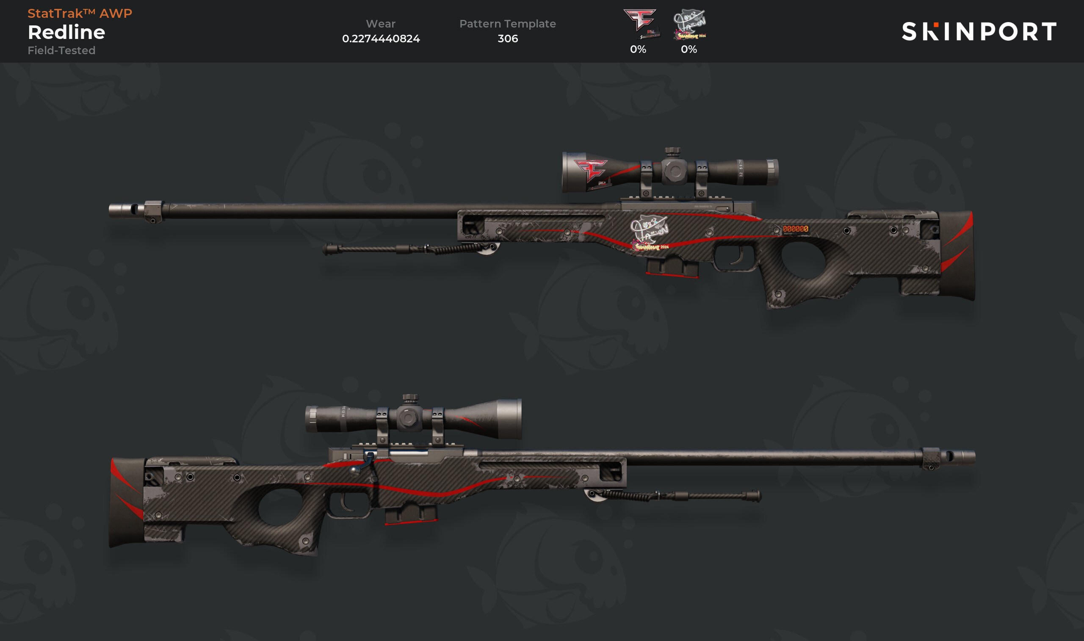This screenshot has width=1084, height=641.
Task: Click the 0% wear under autograph sticker
Action: (x=689, y=49)
